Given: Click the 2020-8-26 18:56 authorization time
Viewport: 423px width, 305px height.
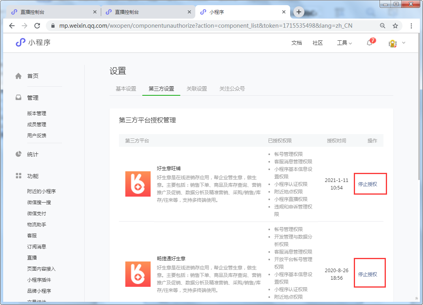Looking at the screenshot, I should tap(336, 274).
